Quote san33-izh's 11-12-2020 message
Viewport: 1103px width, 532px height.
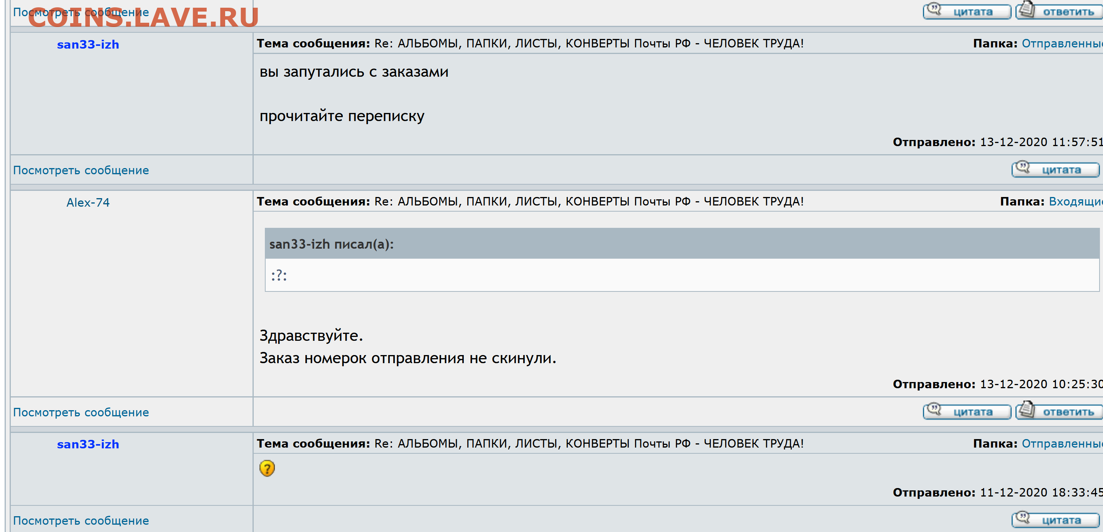(x=1056, y=520)
